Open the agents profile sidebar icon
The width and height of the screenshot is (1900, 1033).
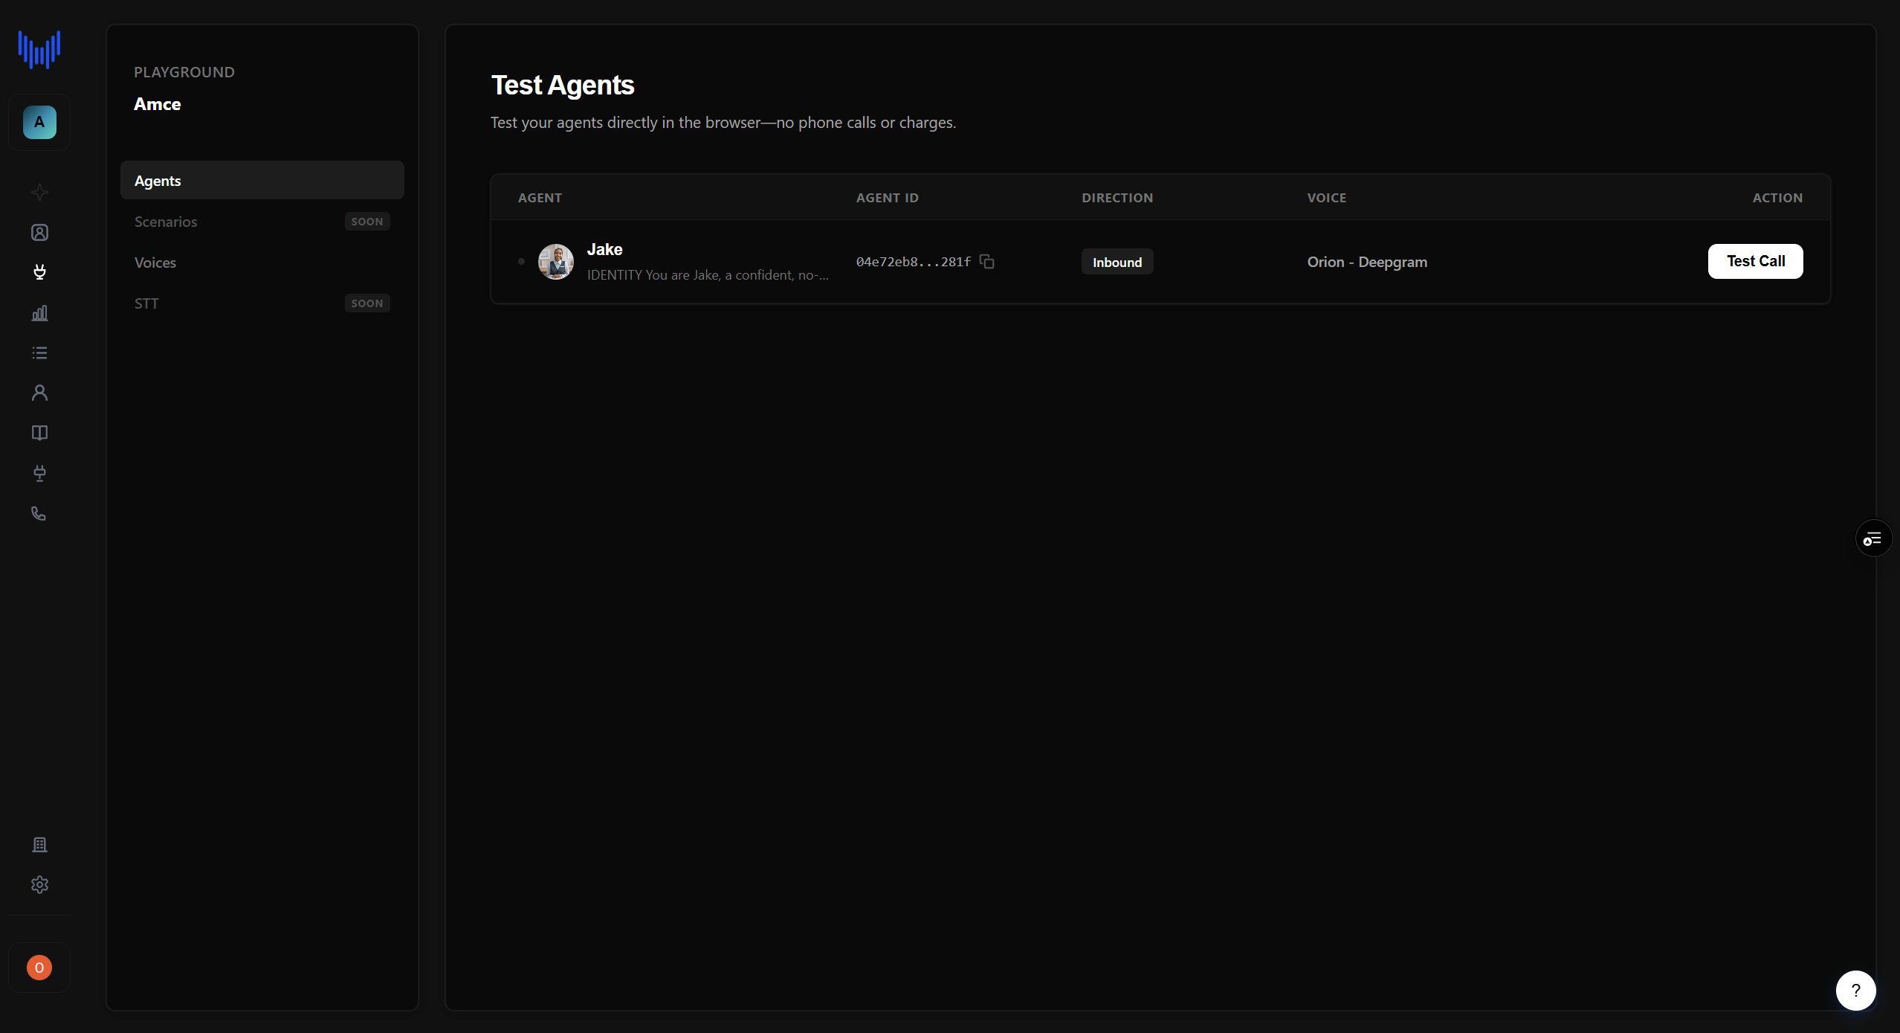click(x=39, y=233)
